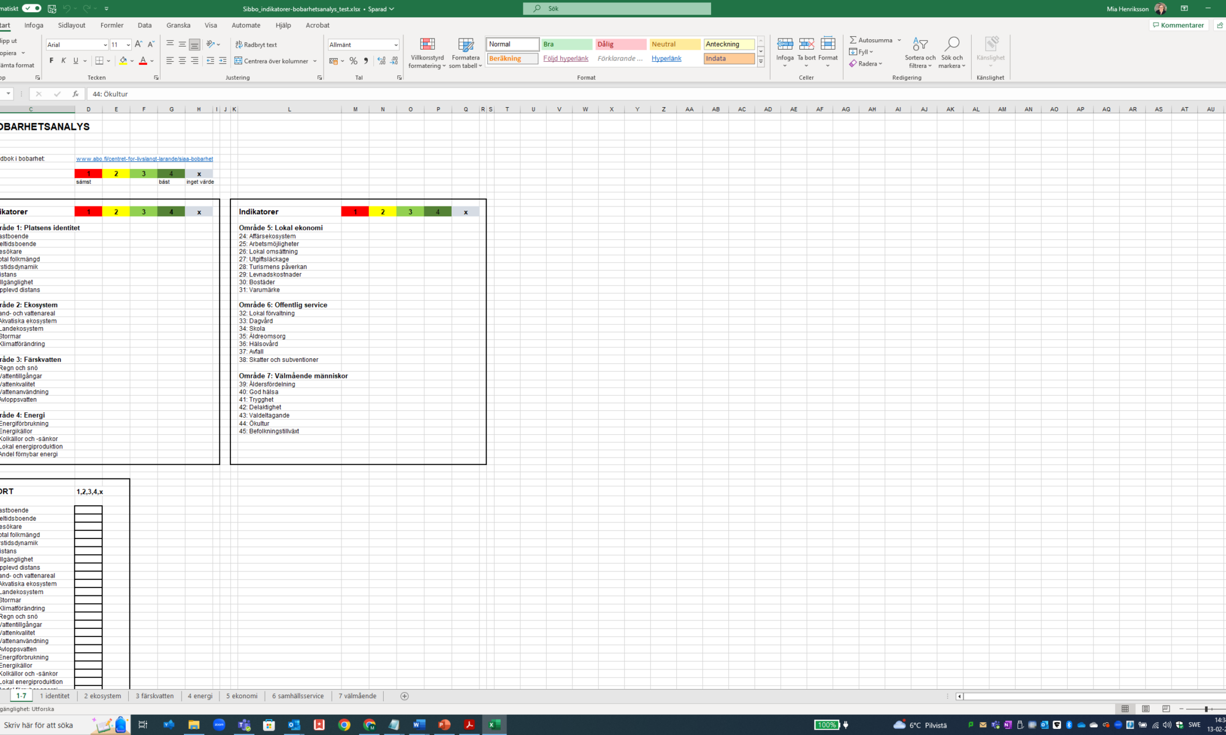Click the search box Sök

(617, 9)
